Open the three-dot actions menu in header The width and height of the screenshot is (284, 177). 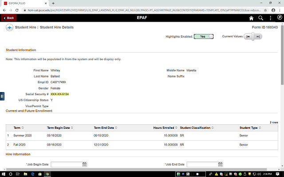click(x=270, y=18)
